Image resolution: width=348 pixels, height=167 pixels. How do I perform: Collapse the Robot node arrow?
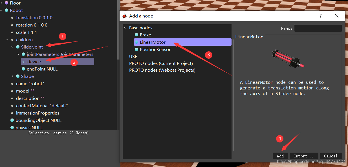[x=1, y=10]
